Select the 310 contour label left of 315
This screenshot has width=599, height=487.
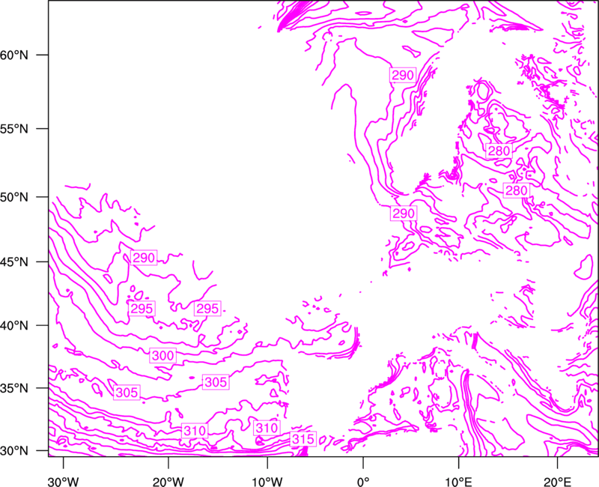pyautogui.click(x=267, y=428)
